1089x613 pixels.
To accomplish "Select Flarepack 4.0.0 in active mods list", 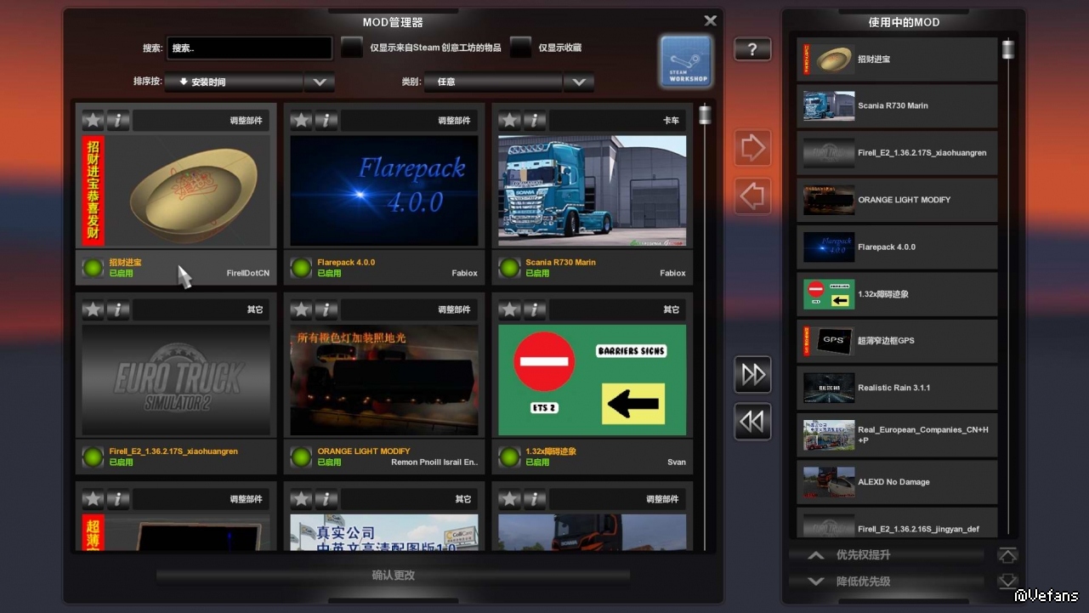I will click(897, 247).
